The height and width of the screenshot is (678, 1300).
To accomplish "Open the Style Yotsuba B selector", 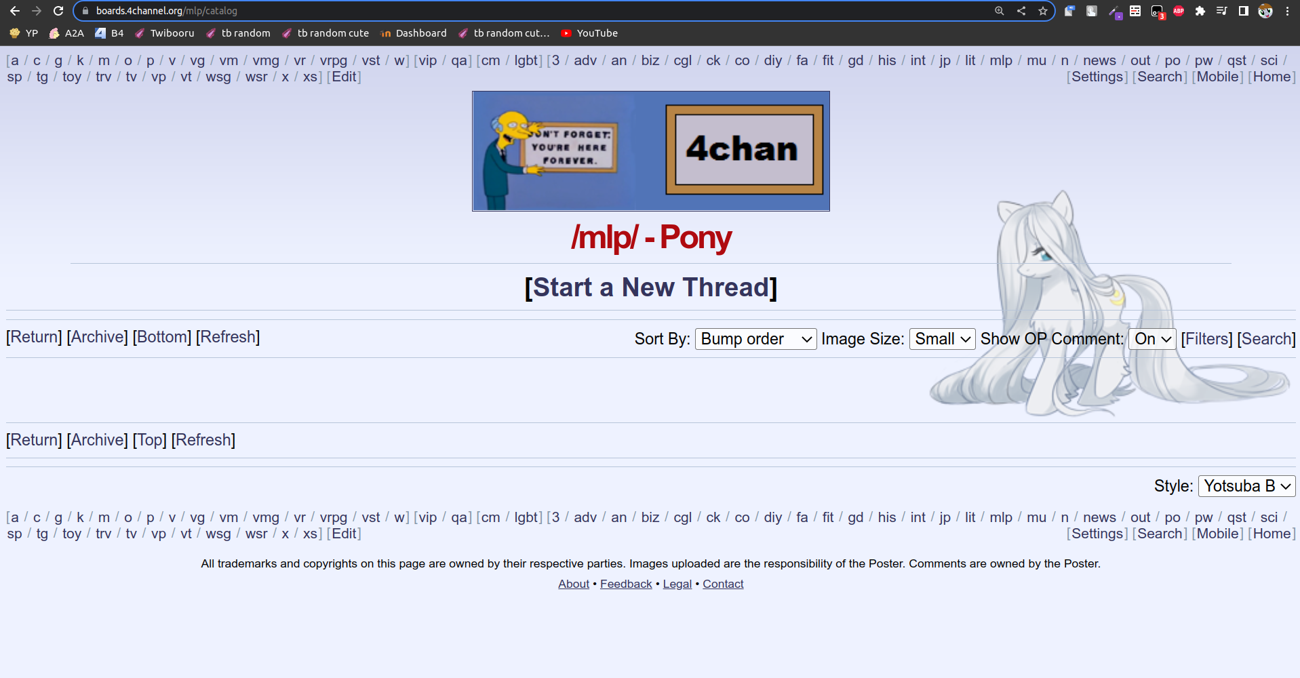I will [x=1246, y=486].
